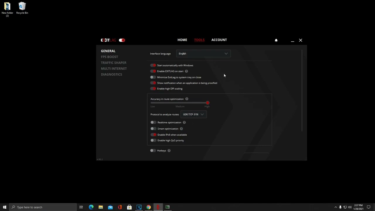Open the Windows Start menu
This screenshot has height=211, width=375.
pyautogui.click(x=4, y=207)
